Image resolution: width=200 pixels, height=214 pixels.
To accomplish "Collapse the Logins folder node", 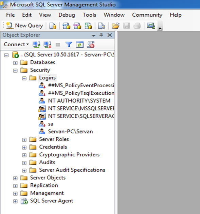I will 24,78.
